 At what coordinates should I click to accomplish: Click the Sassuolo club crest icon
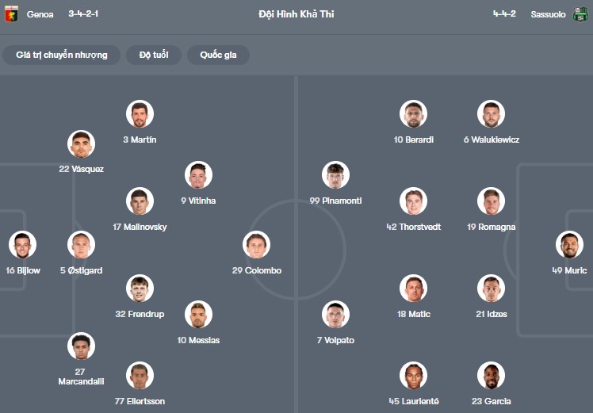tap(580, 14)
